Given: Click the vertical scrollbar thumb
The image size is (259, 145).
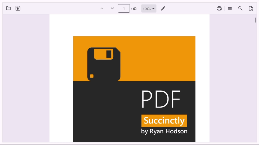Looking at the screenshot, I should click(x=255, y=20).
